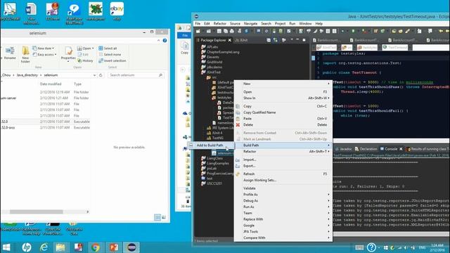Open Google Chrome from taskbar
Image resolution: width=450 pixels, height=253 pixels.
(96, 247)
